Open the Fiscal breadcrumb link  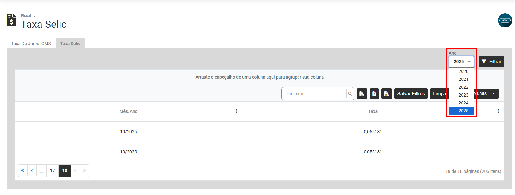click(x=26, y=16)
